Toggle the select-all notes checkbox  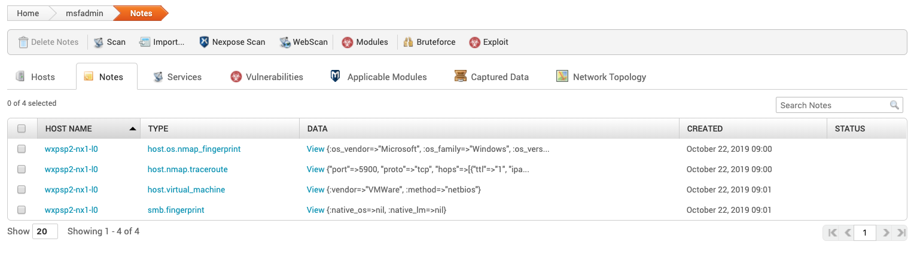pyautogui.click(x=22, y=129)
